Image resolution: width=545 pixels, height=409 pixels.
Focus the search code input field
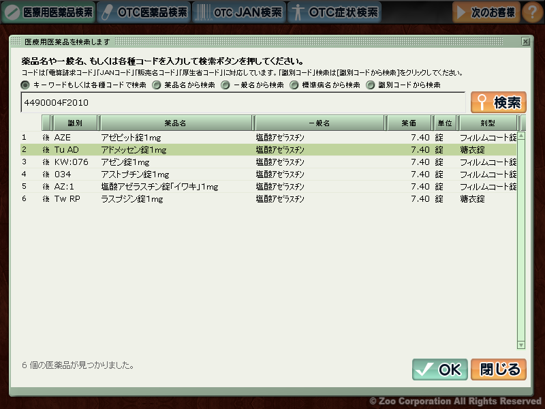click(x=243, y=103)
